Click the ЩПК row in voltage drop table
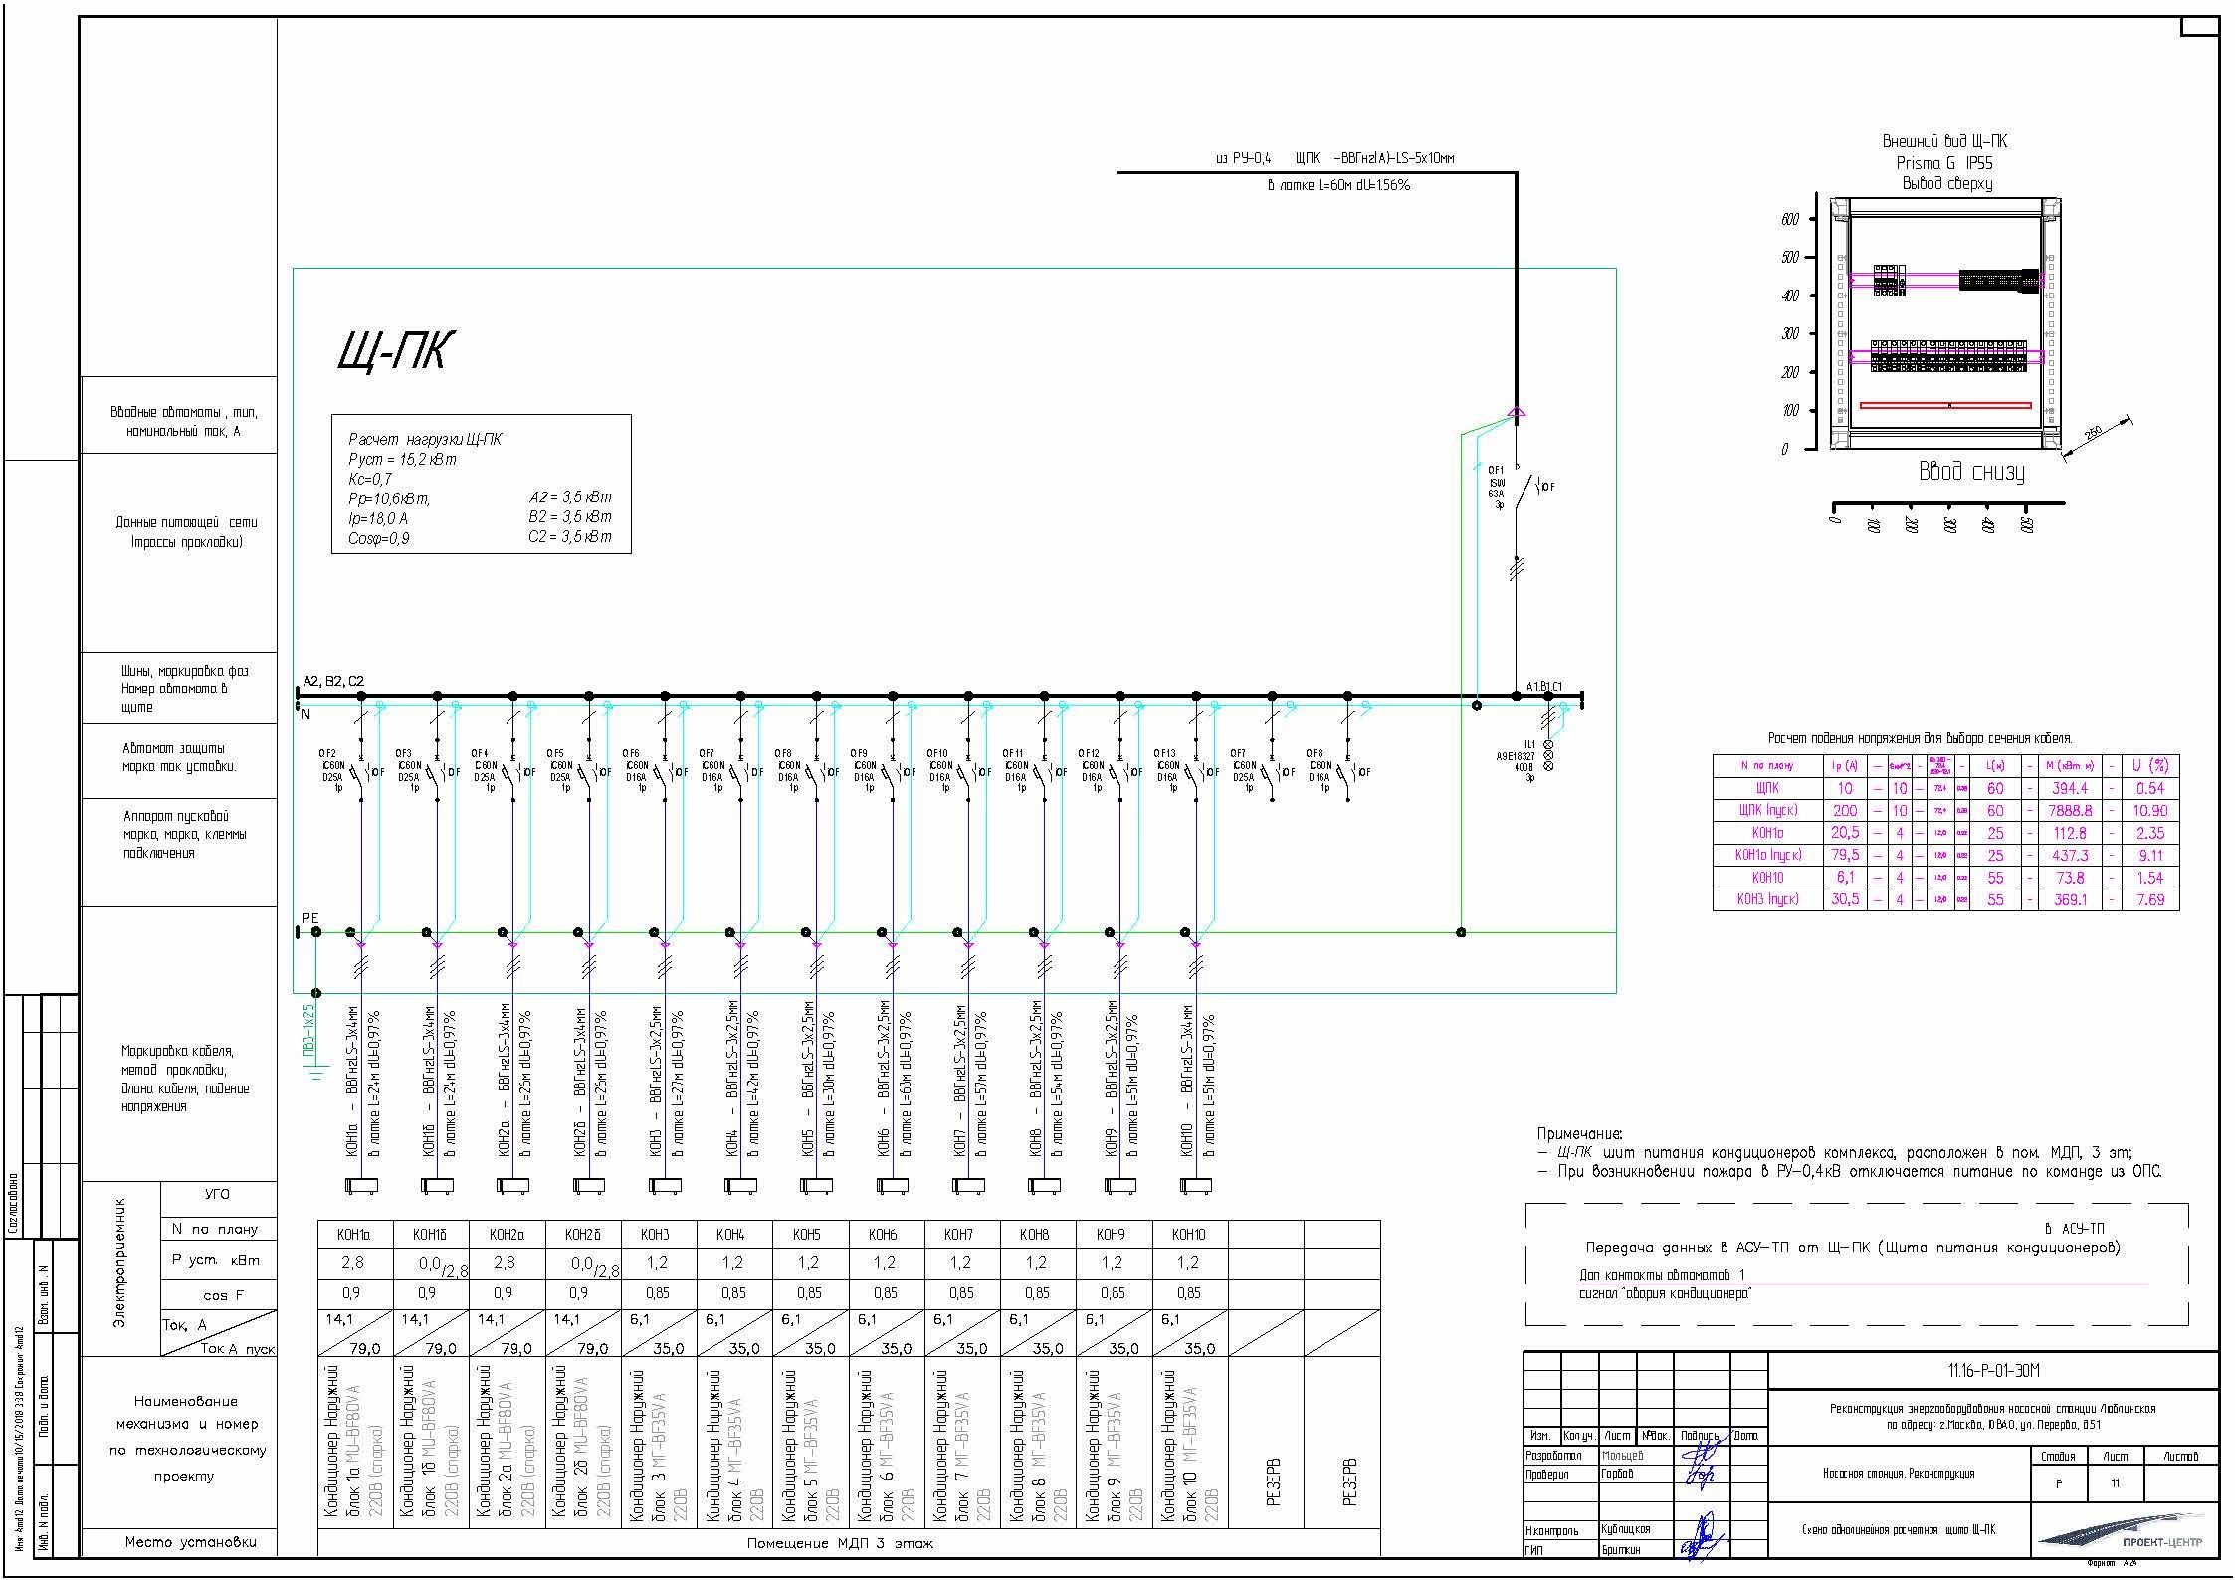 tap(1767, 788)
